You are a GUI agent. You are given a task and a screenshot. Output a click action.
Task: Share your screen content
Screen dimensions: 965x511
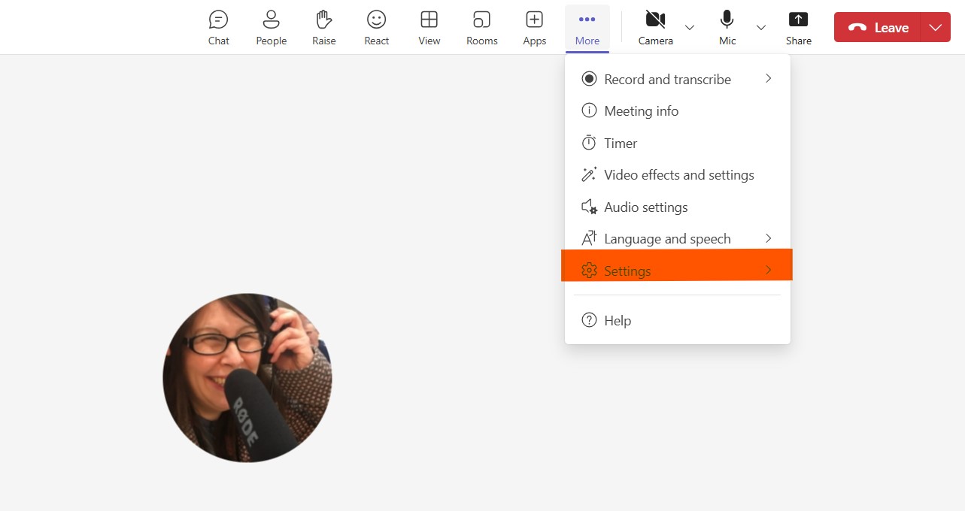pyautogui.click(x=798, y=28)
